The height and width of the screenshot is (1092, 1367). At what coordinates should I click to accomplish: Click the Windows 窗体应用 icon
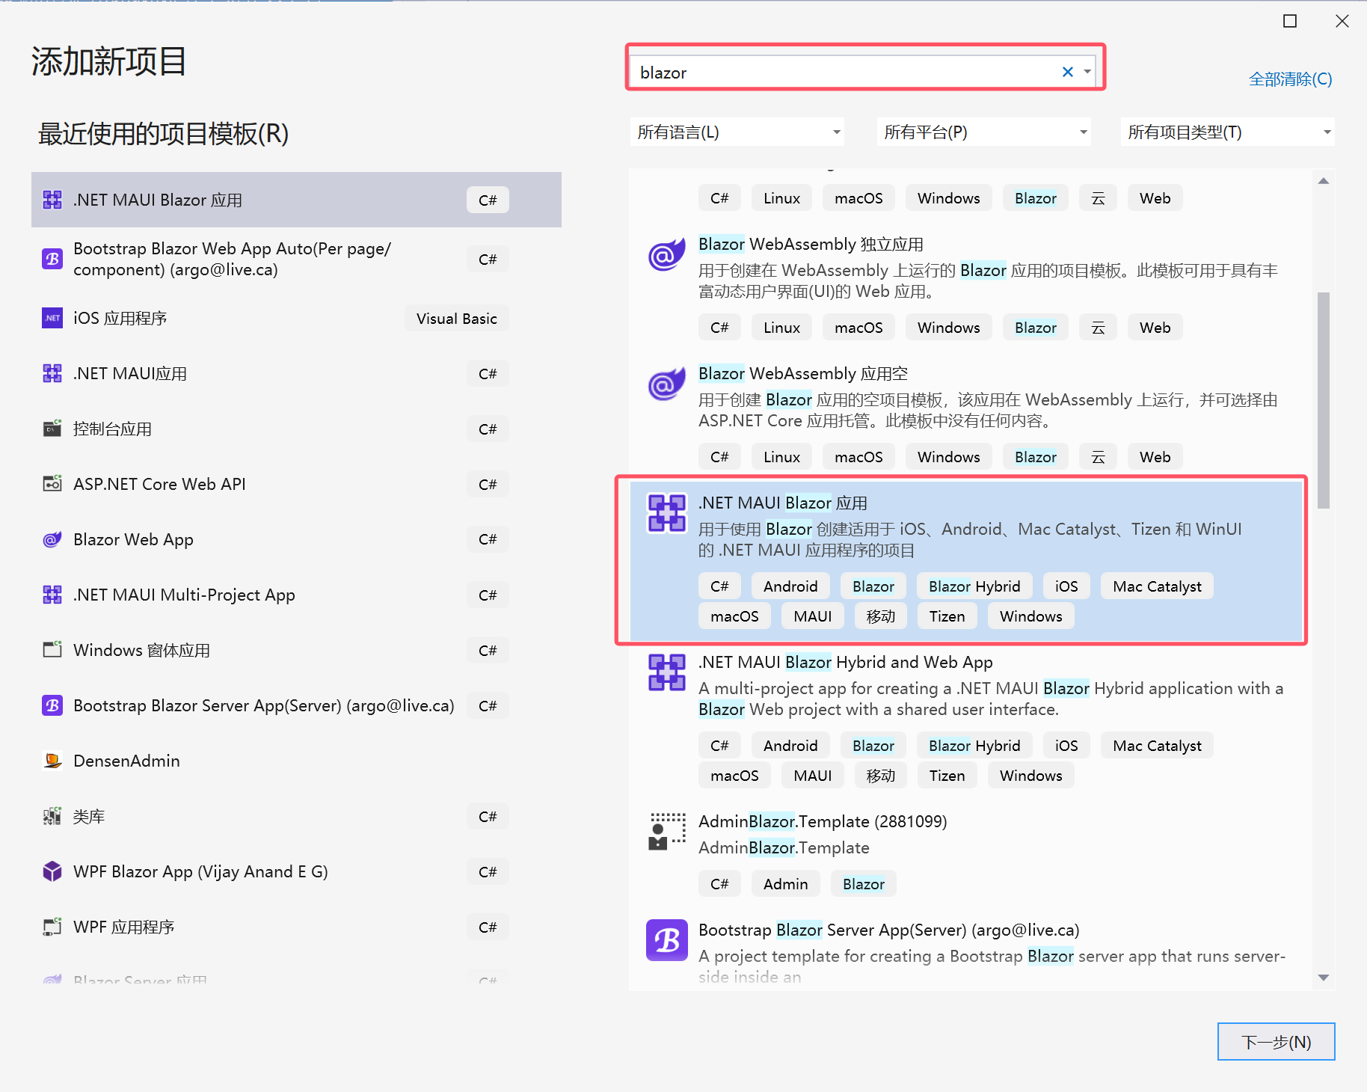coord(52,650)
